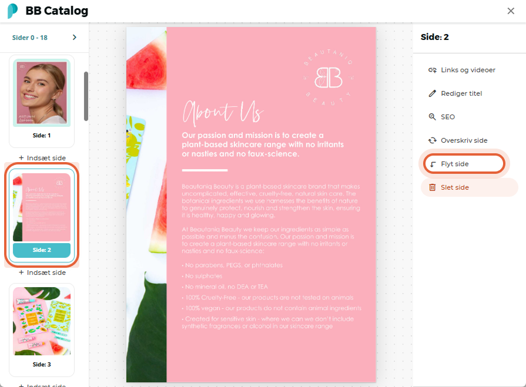526x387 pixels.
Task: Click the Rediger titel pencil icon
Action: click(x=433, y=93)
